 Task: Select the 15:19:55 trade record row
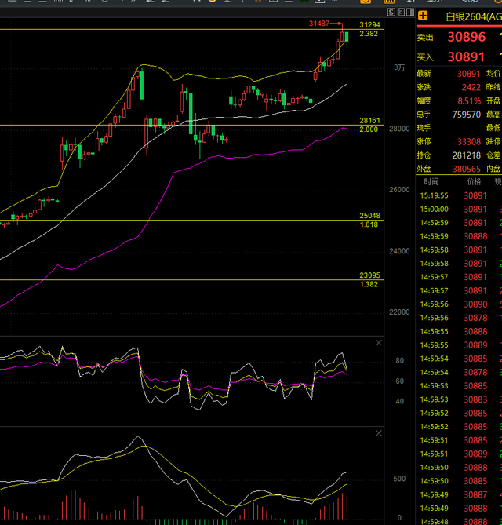click(x=459, y=195)
